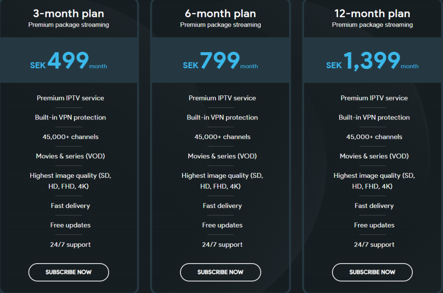Click Fast delivery on 12-month plan
Screen dimensions: 443x293
tap(374, 206)
